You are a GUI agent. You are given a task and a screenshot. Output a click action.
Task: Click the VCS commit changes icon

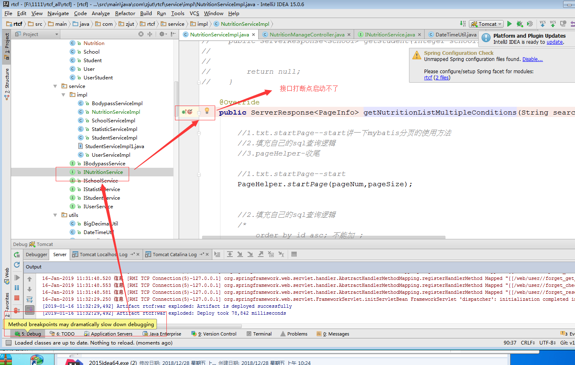click(x=553, y=24)
